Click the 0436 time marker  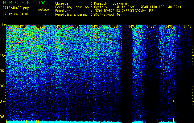[x=114, y=26]
